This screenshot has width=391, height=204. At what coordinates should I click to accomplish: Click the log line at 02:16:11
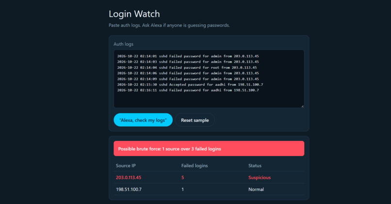(188, 90)
